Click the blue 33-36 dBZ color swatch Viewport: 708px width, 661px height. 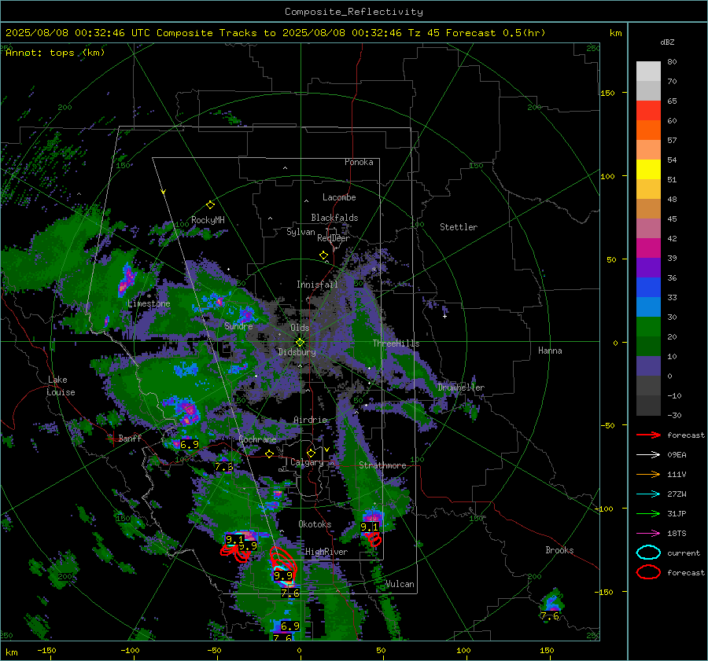[648, 288]
